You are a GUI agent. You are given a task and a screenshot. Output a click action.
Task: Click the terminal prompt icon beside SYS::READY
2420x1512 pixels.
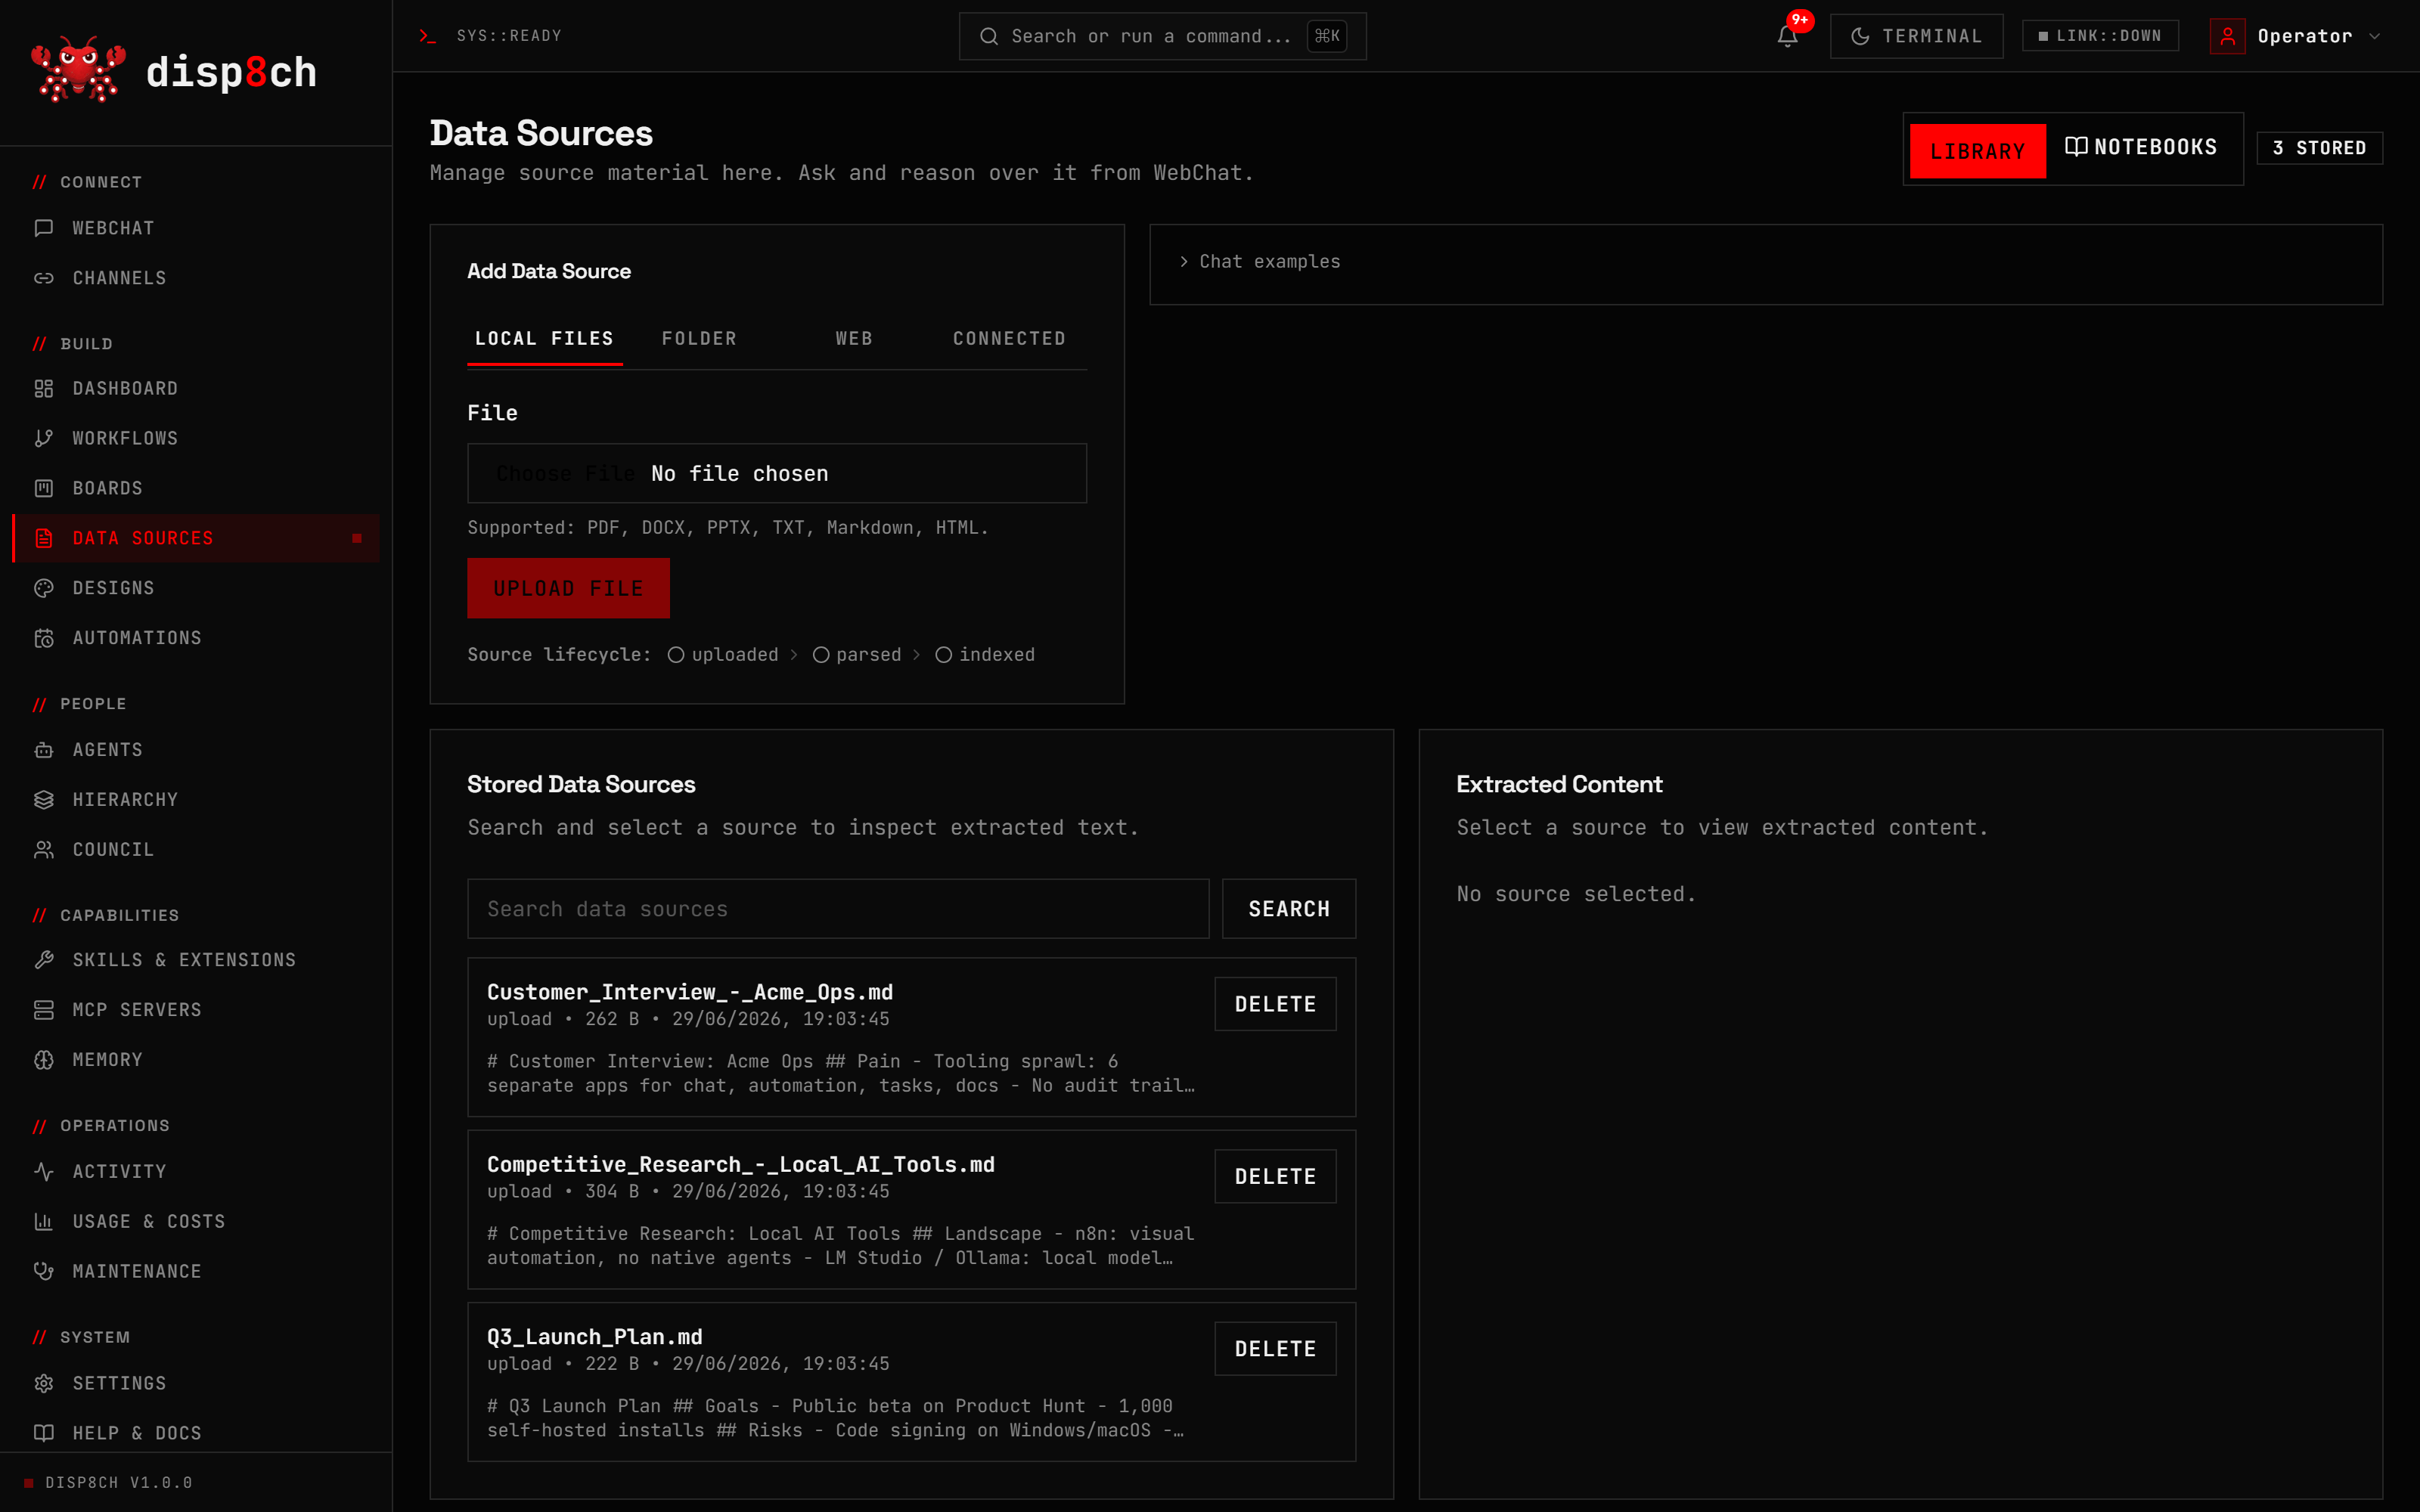[x=428, y=36]
